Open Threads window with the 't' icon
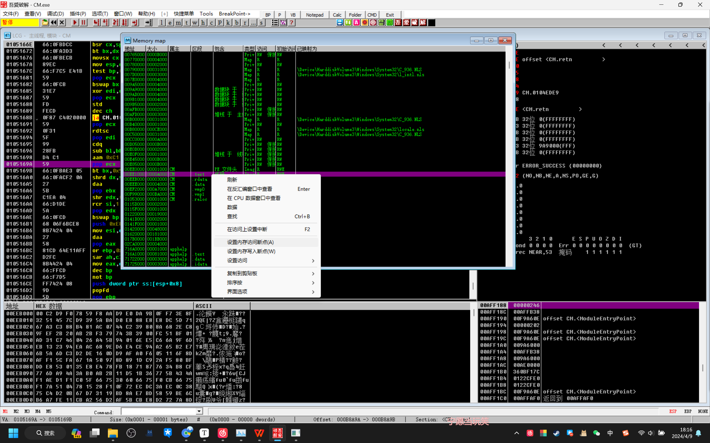Screen dimensions: 710x443 [x=186, y=22]
